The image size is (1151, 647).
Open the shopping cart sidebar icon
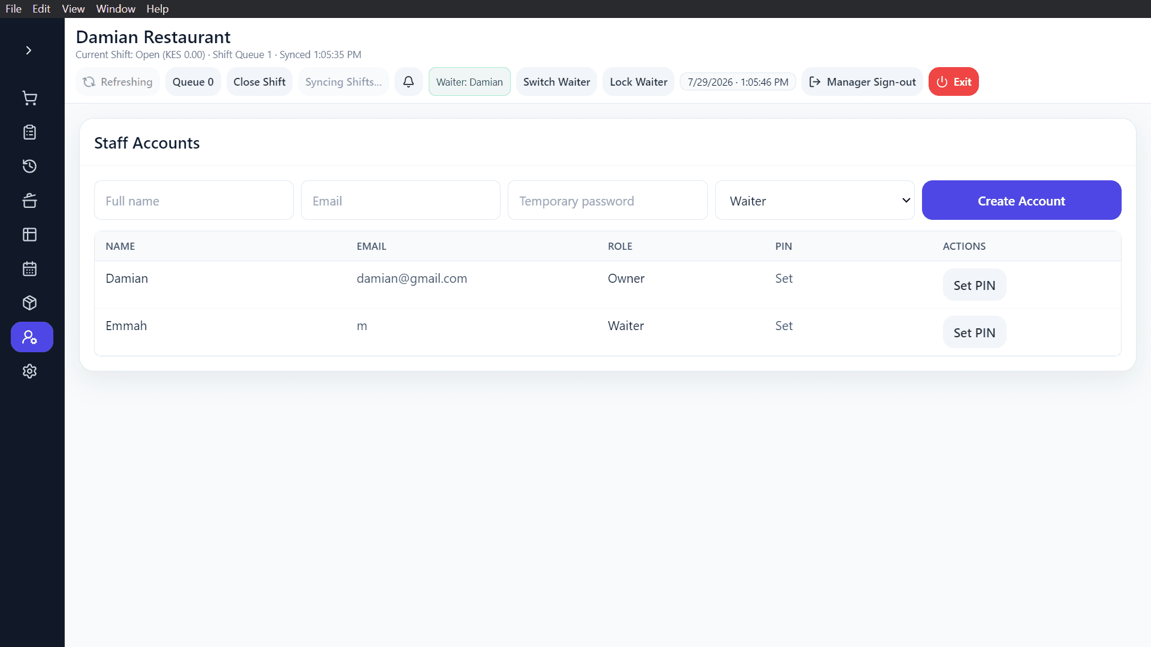pyautogui.click(x=29, y=98)
